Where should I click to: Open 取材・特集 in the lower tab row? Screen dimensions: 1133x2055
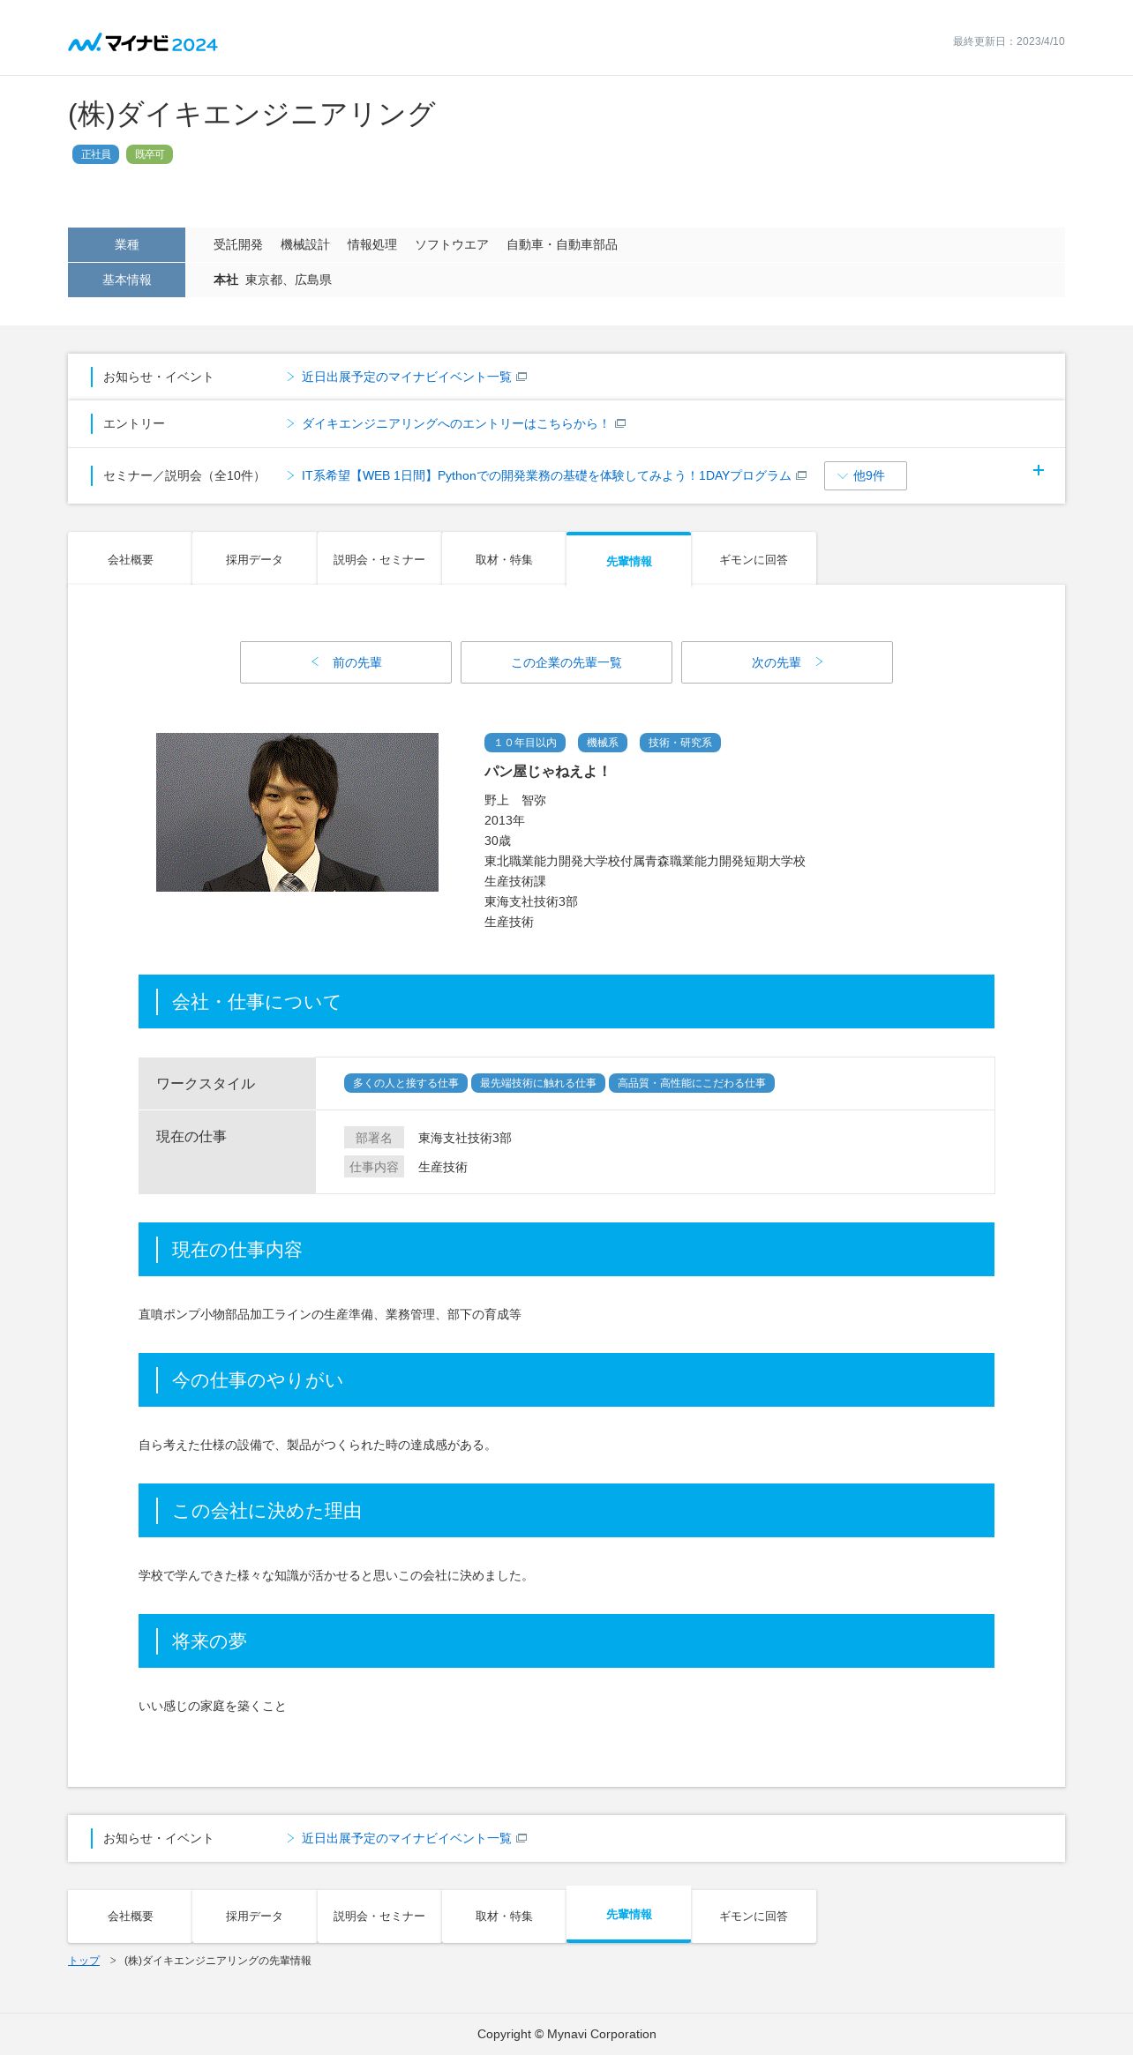coord(504,1916)
